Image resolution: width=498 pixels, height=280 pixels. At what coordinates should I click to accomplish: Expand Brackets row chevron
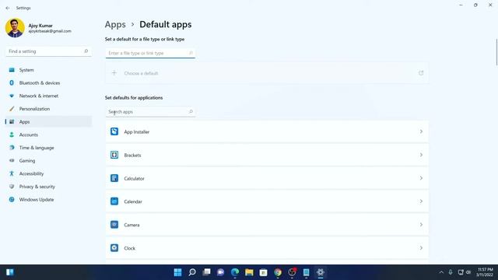click(421, 155)
